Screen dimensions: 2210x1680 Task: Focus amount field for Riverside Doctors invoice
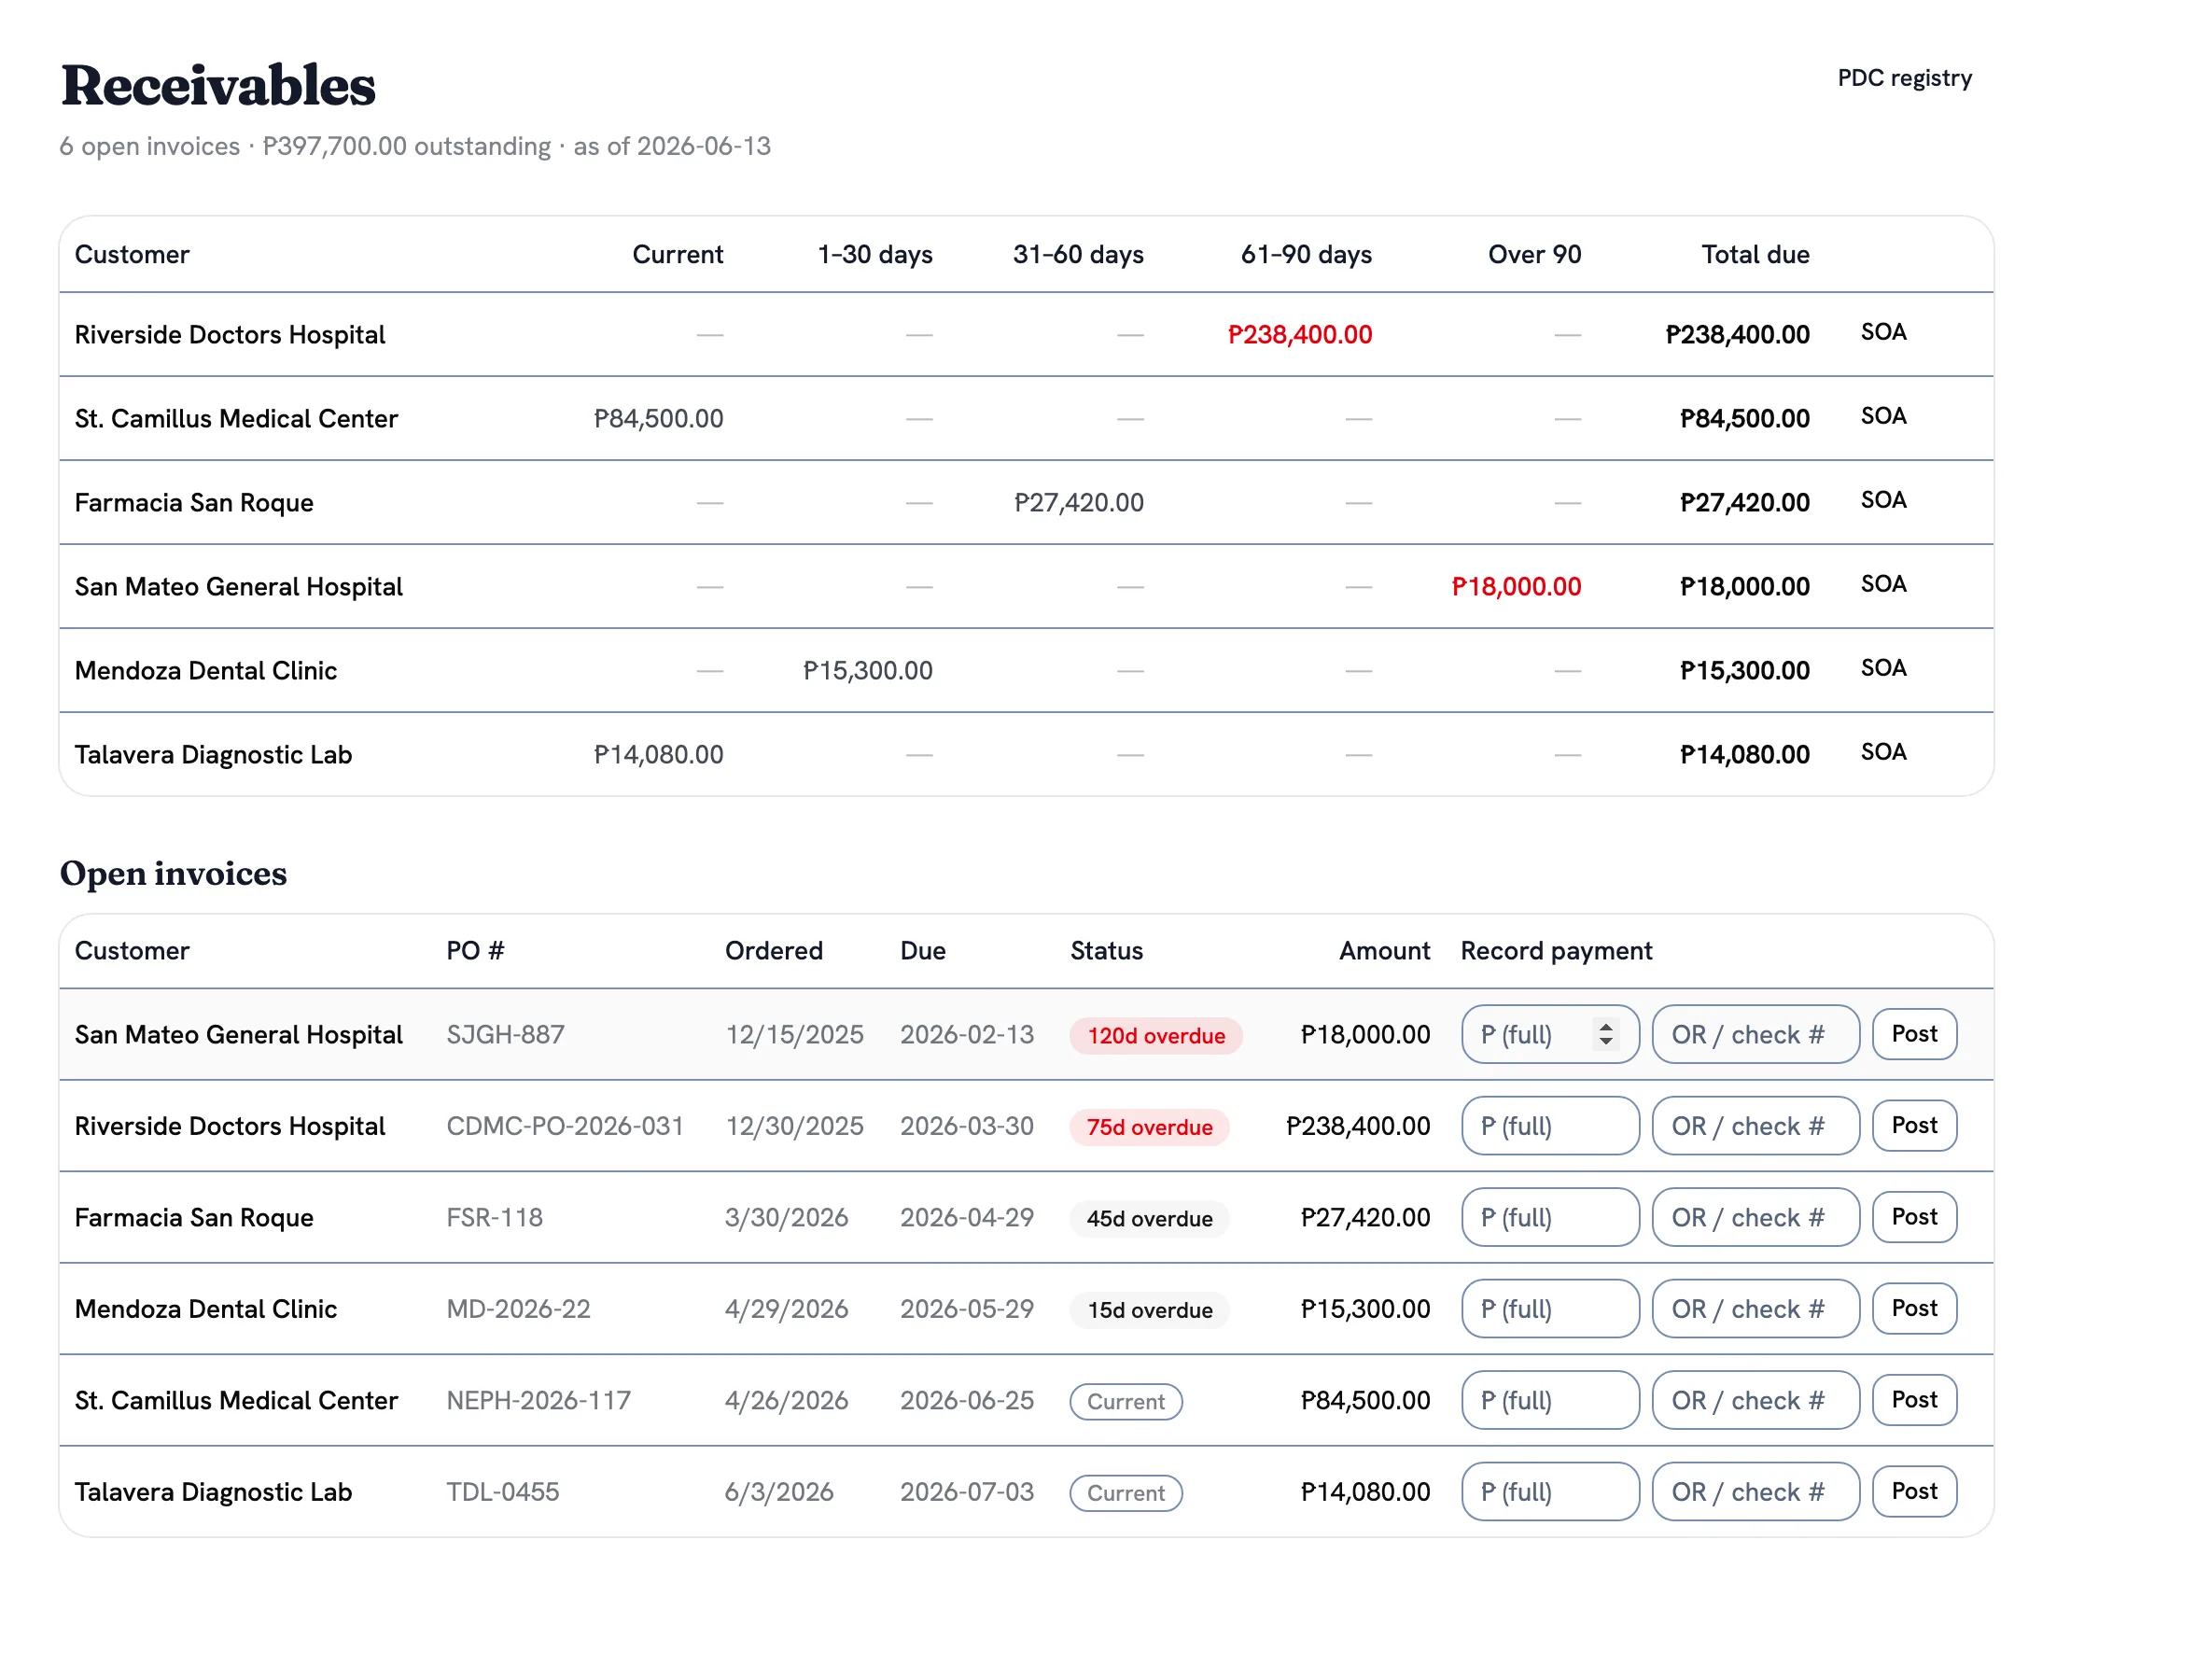click(1549, 1125)
